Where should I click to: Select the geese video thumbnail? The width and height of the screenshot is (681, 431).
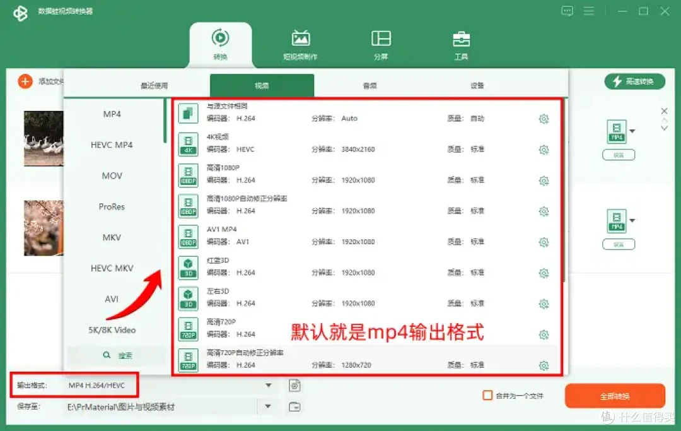(x=44, y=139)
